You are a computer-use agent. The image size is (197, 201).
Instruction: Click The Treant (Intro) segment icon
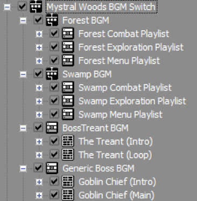pos(68,141)
